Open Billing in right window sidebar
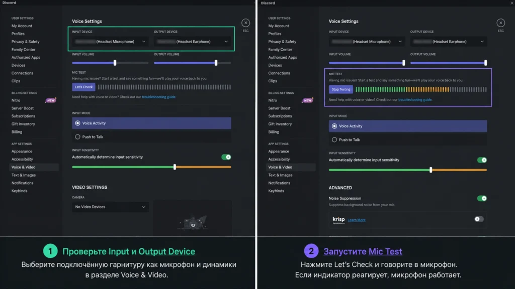The image size is (515, 289). click(274, 132)
